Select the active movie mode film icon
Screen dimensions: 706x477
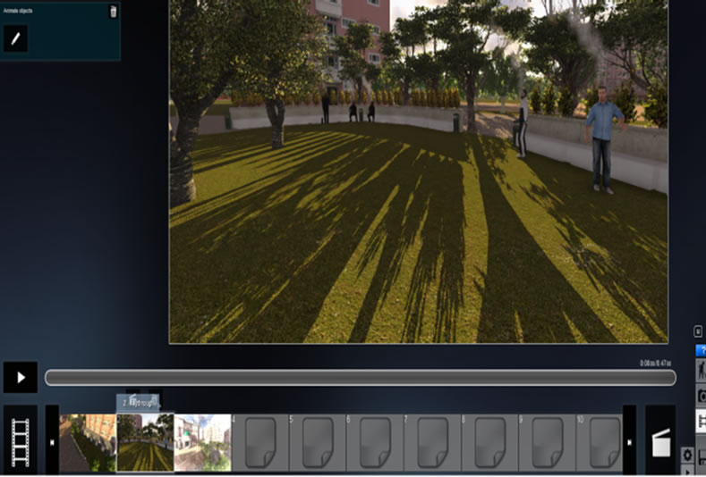701,421
